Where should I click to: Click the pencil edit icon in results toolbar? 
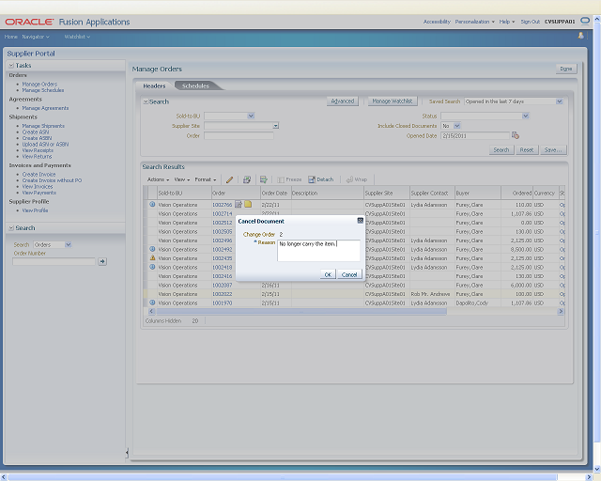pyautogui.click(x=229, y=179)
